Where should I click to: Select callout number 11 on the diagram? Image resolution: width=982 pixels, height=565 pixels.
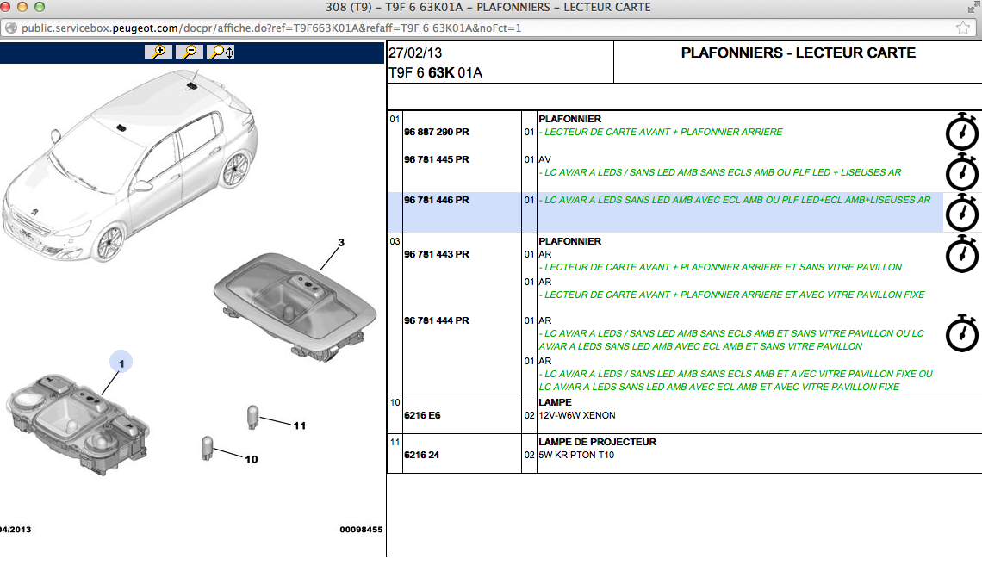[x=299, y=425]
